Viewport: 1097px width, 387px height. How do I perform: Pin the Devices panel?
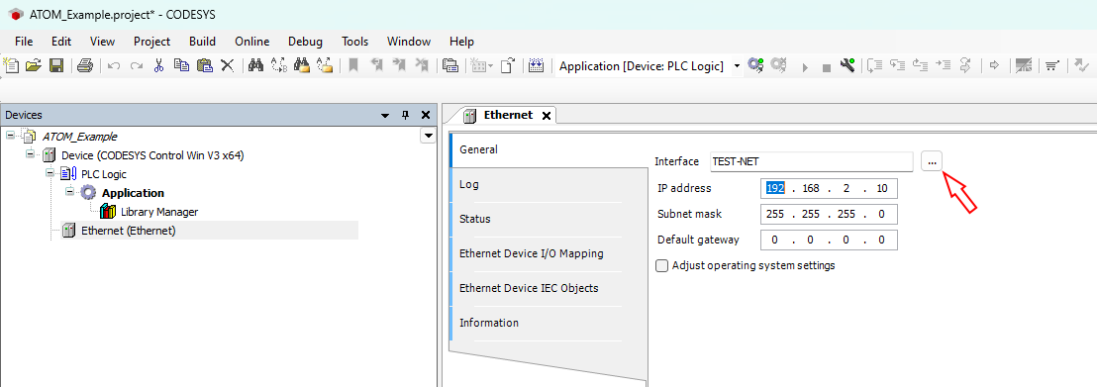(405, 116)
